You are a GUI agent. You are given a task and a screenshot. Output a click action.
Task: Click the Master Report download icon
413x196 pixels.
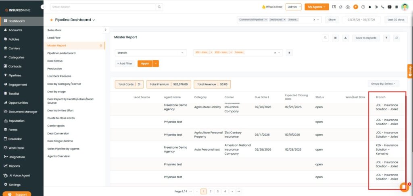[x=346, y=38]
